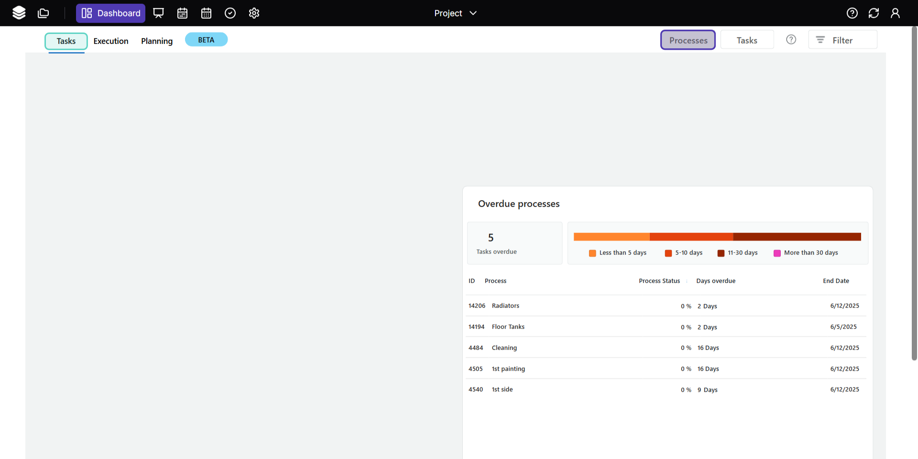918x459 pixels.
Task: Click the refresh sync icon
Action: click(x=874, y=13)
